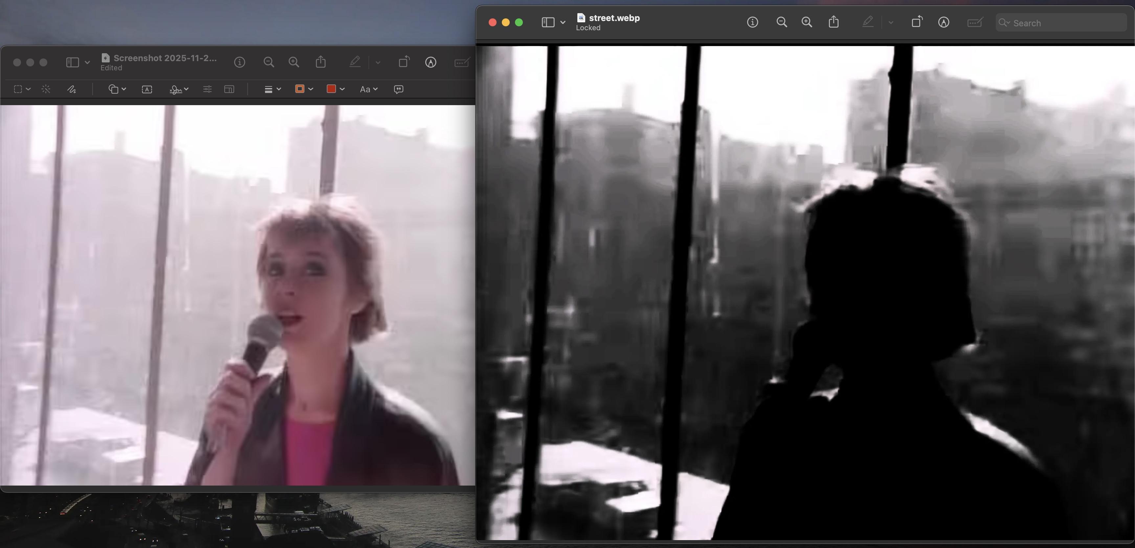Viewport: 1135px width, 548px height.
Task: Open the Shapes dropdown menu
Action: pyautogui.click(x=117, y=89)
